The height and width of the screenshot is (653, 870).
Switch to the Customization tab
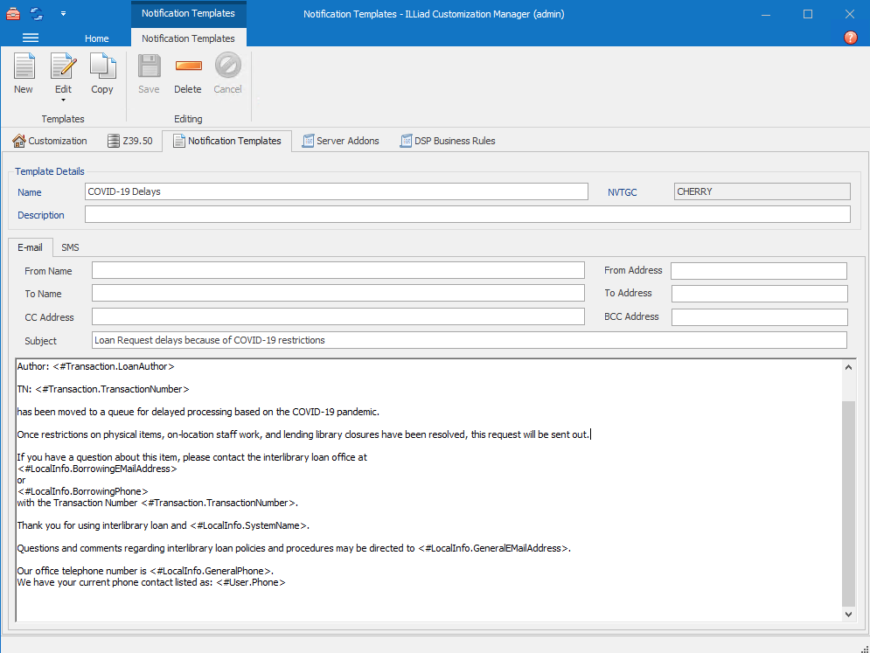50,140
